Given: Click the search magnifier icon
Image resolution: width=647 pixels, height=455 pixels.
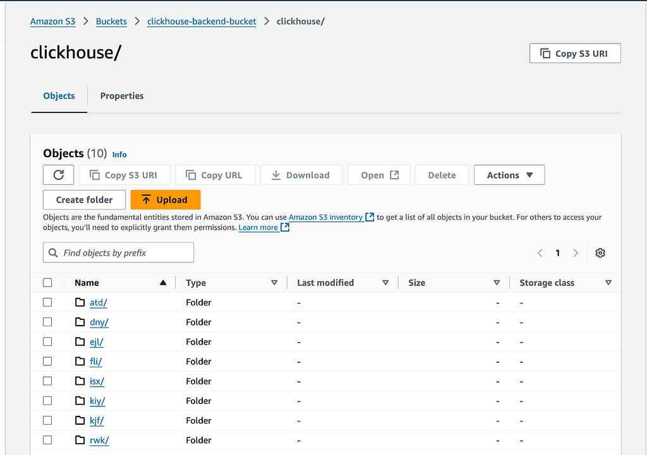Looking at the screenshot, I should point(53,252).
